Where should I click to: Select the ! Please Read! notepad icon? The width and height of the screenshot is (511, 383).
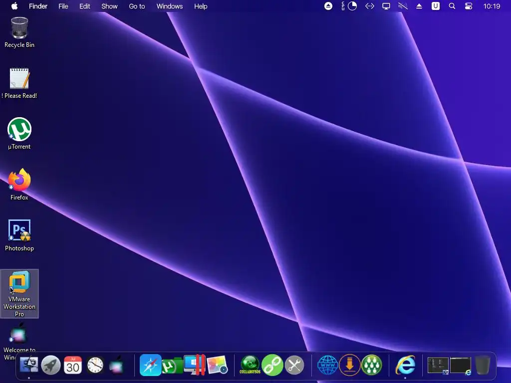19,83
